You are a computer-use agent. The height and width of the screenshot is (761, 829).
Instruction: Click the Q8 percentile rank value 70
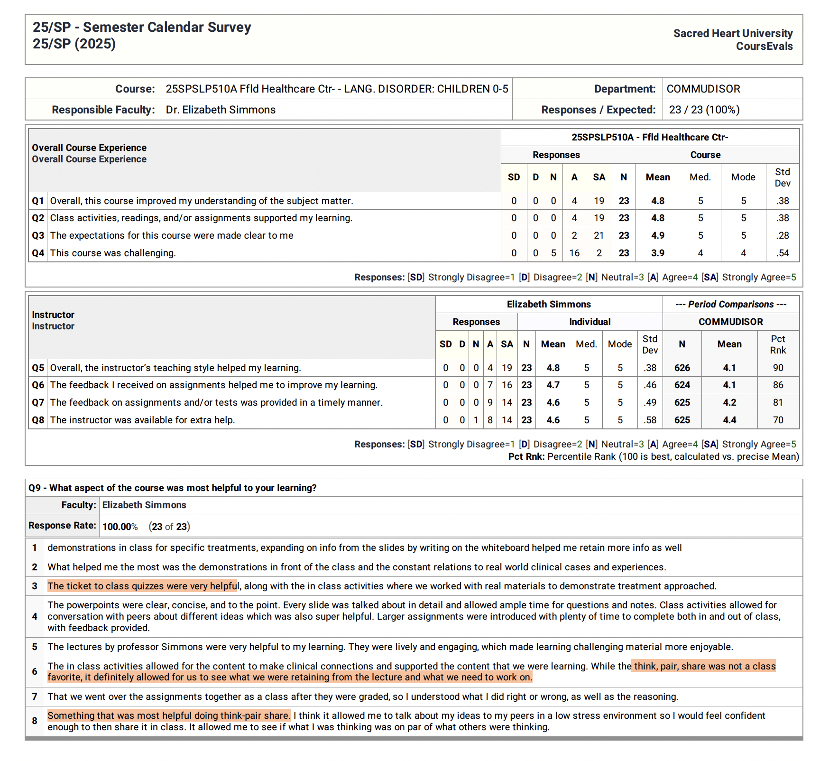pyautogui.click(x=778, y=420)
